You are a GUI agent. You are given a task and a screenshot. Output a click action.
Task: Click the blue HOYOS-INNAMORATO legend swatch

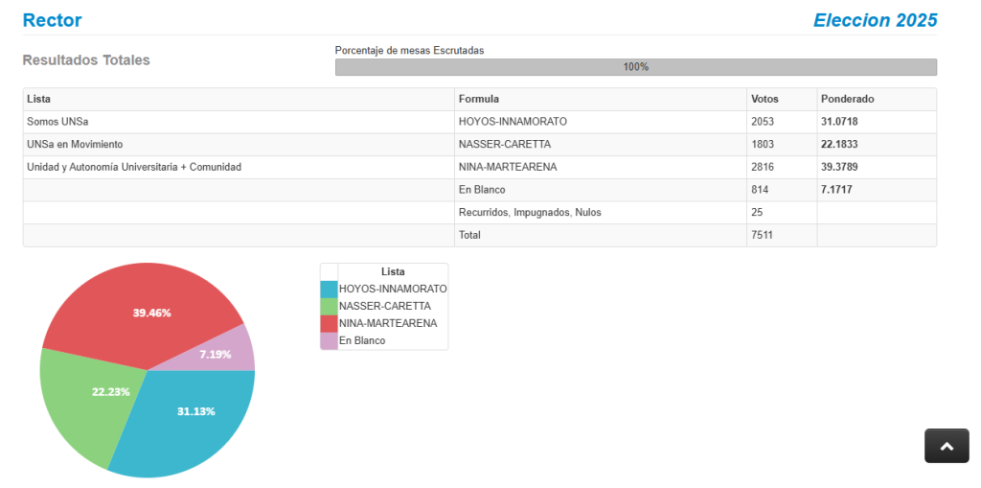[x=329, y=289]
